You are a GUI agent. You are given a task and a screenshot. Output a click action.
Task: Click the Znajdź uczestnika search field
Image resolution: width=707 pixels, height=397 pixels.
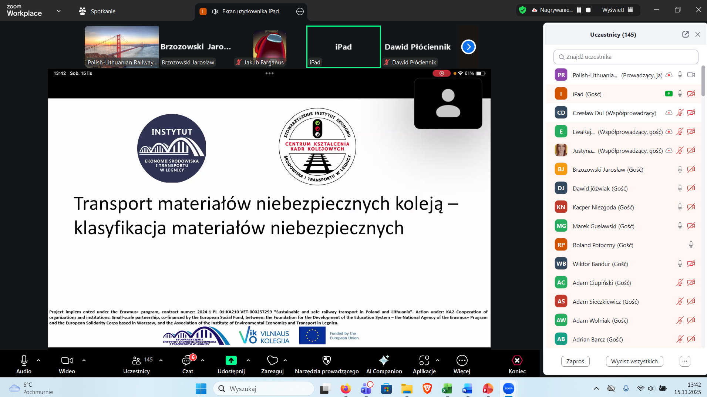coord(626,57)
